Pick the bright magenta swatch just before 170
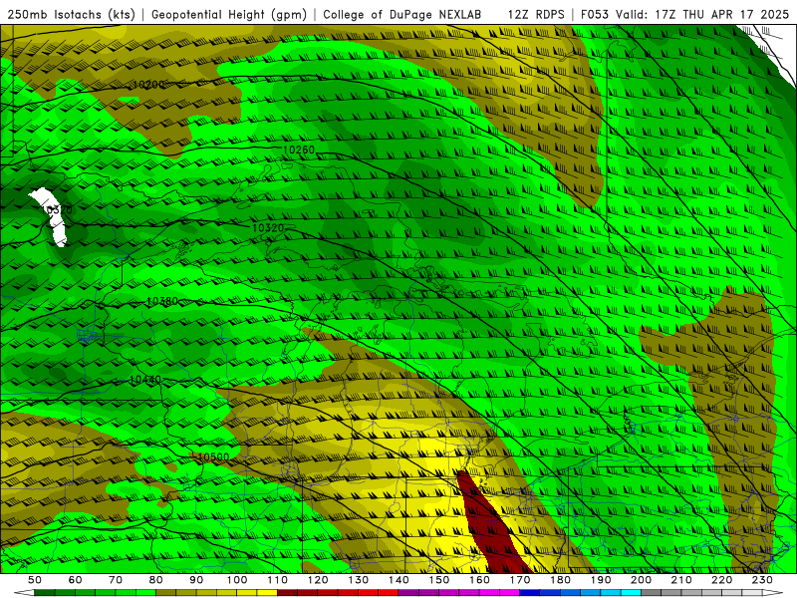Image resolution: width=797 pixels, height=598 pixels. (509, 593)
